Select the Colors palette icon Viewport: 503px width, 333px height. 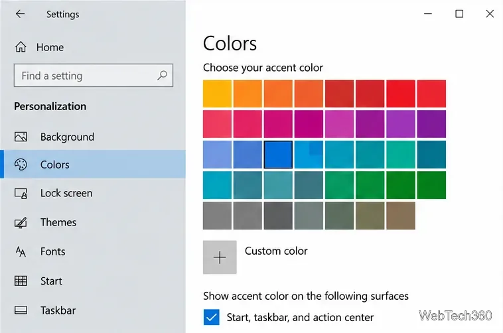coord(21,165)
